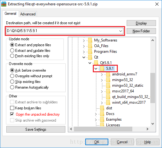Click the tree scroll right arrow

[147, 129]
